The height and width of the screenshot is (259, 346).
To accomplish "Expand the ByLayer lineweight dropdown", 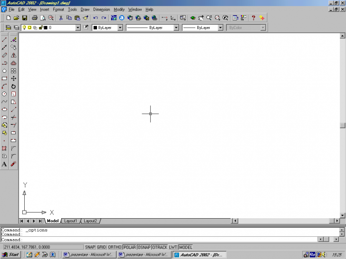I will tap(221, 28).
